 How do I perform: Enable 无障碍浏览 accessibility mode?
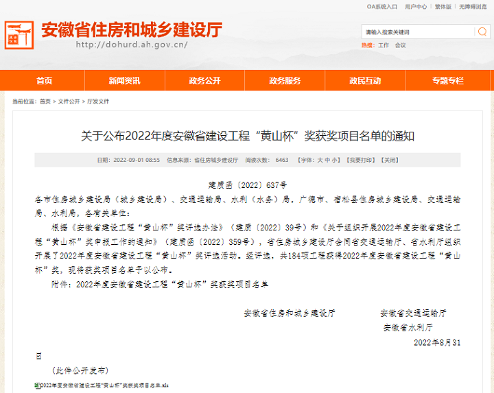coord(473,7)
